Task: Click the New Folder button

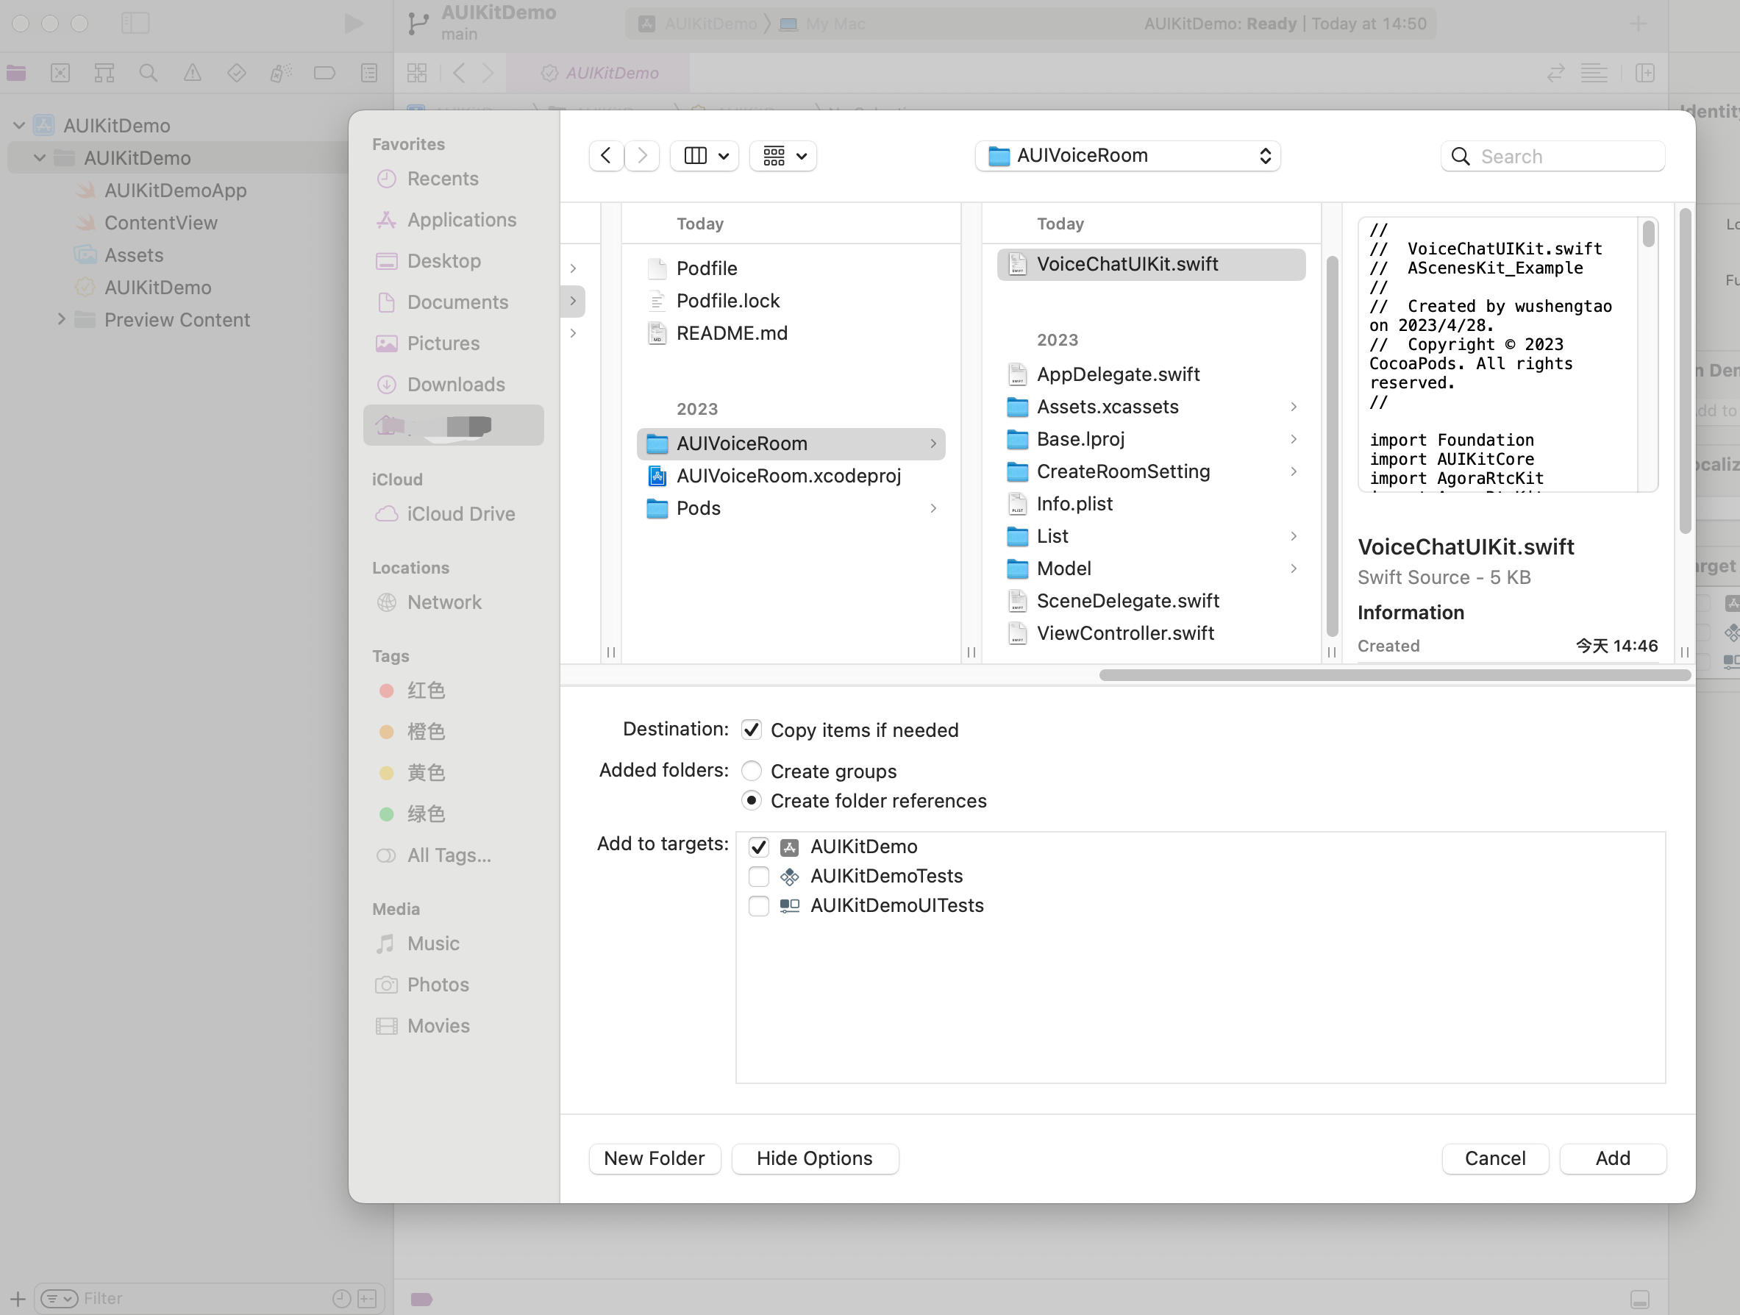Action: click(x=655, y=1158)
